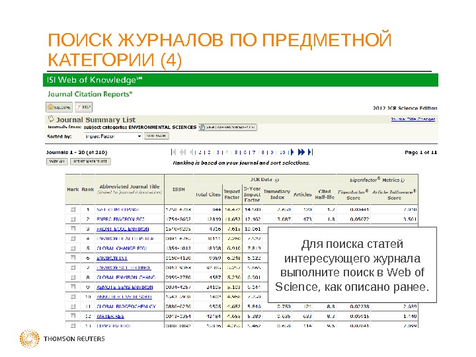Click the Mark All button

57,161
